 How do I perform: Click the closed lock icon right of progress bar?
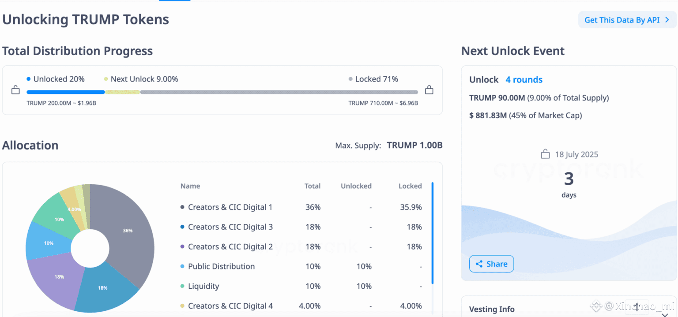429,90
